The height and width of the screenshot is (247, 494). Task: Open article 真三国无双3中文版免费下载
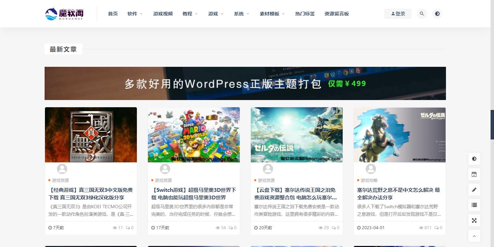coord(91,194)
